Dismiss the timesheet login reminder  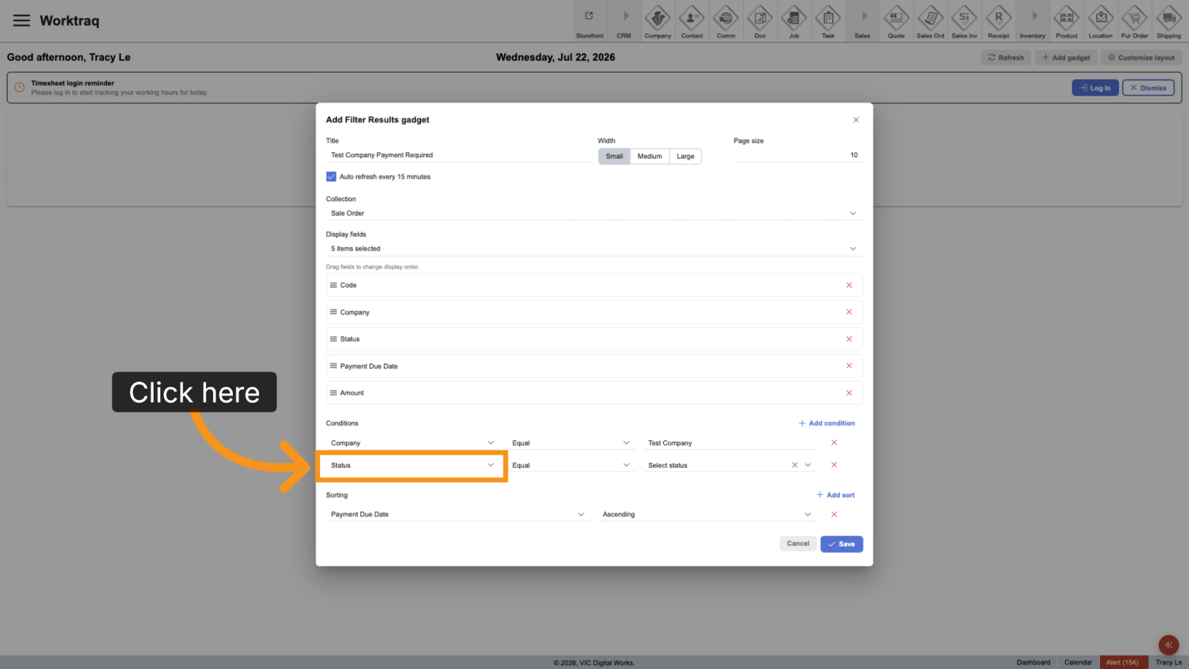pyautogui.click(x=1148, y=88)
